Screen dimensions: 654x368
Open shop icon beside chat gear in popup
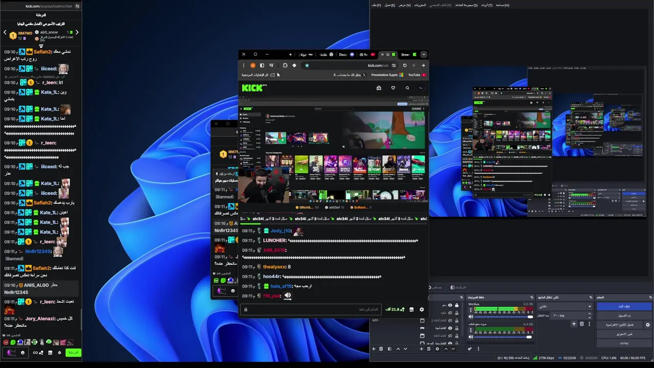tap(411, 309)
